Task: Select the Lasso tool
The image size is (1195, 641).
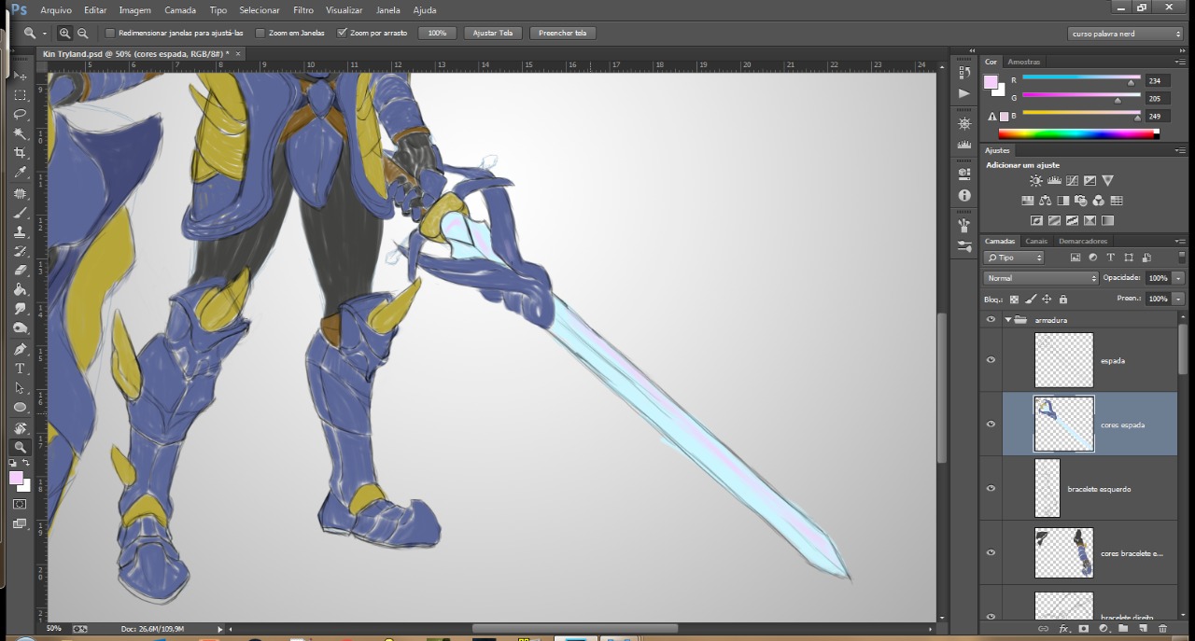Action: point(20,114)
